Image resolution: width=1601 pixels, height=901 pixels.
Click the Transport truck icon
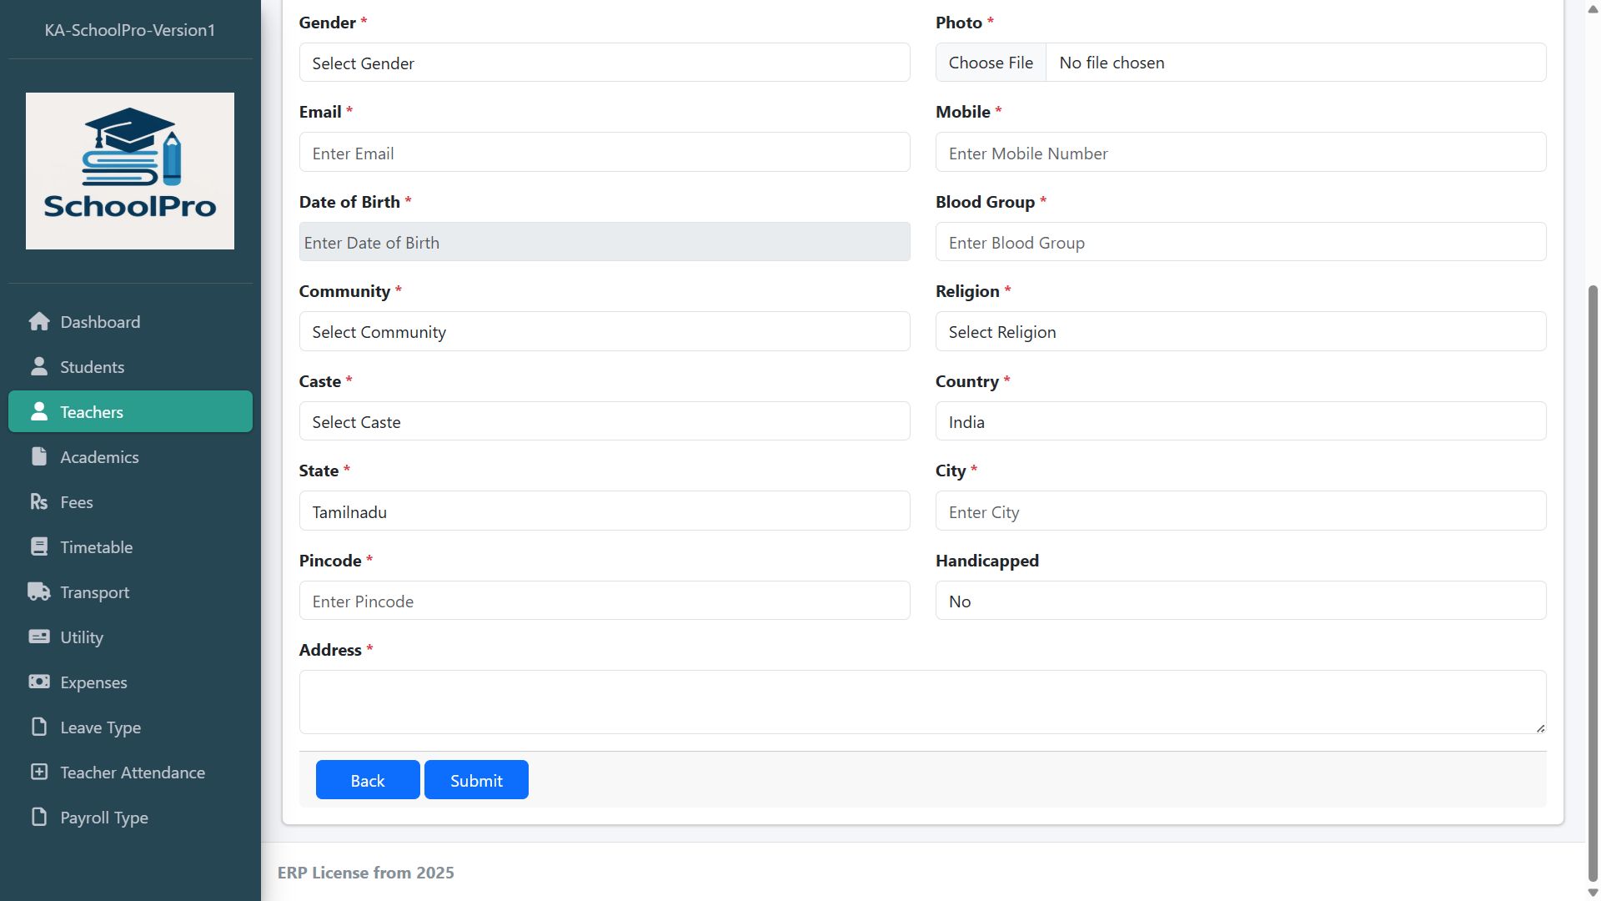pos(39,592)
